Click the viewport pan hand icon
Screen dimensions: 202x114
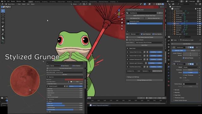(x=122, y=22)
